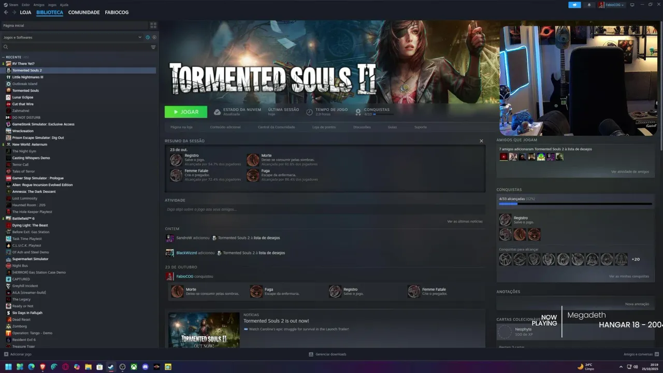Select Outbreak Island in the library
The width and height of the screenshot is (663, 373).
pos(24,84)
